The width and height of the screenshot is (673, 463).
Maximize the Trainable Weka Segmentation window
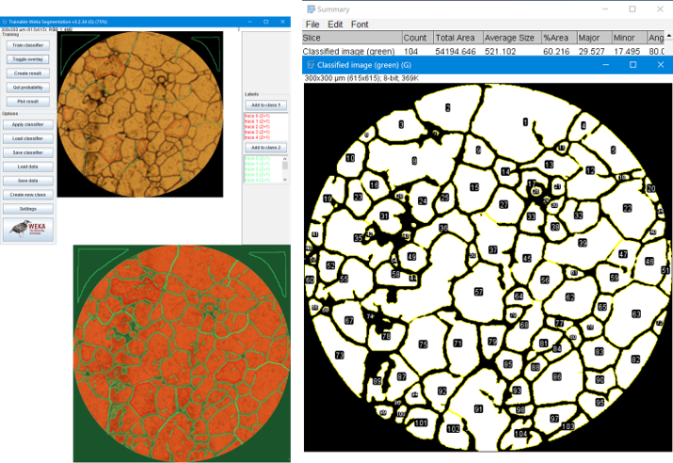265,22
